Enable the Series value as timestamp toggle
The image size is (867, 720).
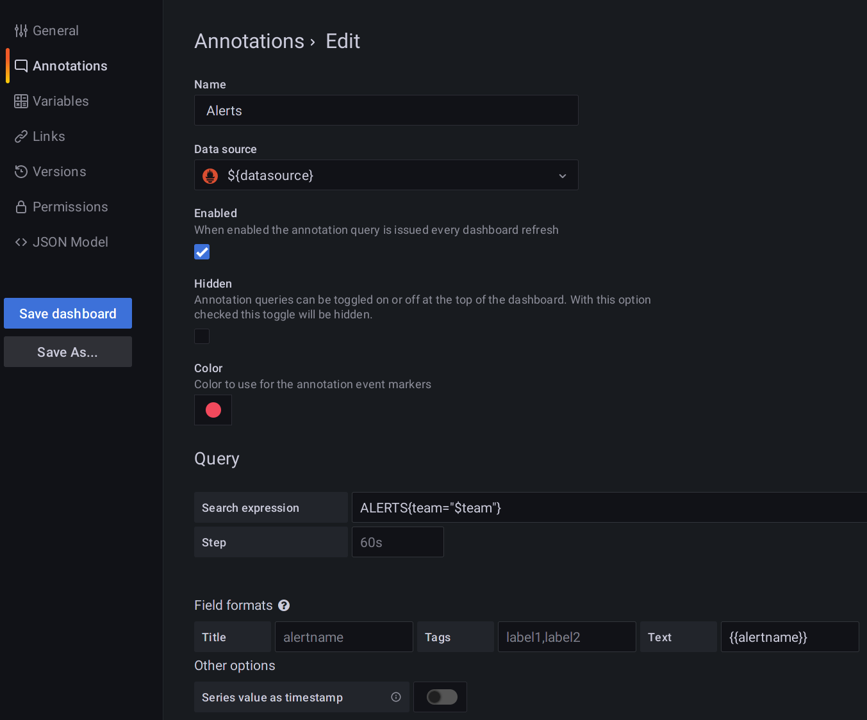point(440,697)
